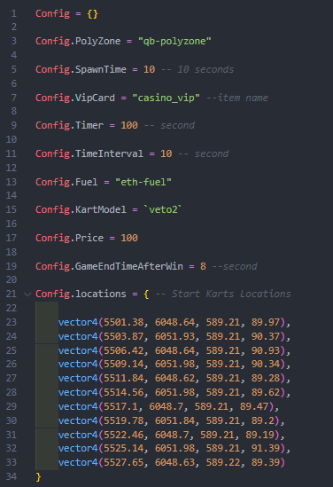Click the value 5527.65 in last vector
Image resolution: width=333 pixels, height=487 pixels.
tap(124, 462)
